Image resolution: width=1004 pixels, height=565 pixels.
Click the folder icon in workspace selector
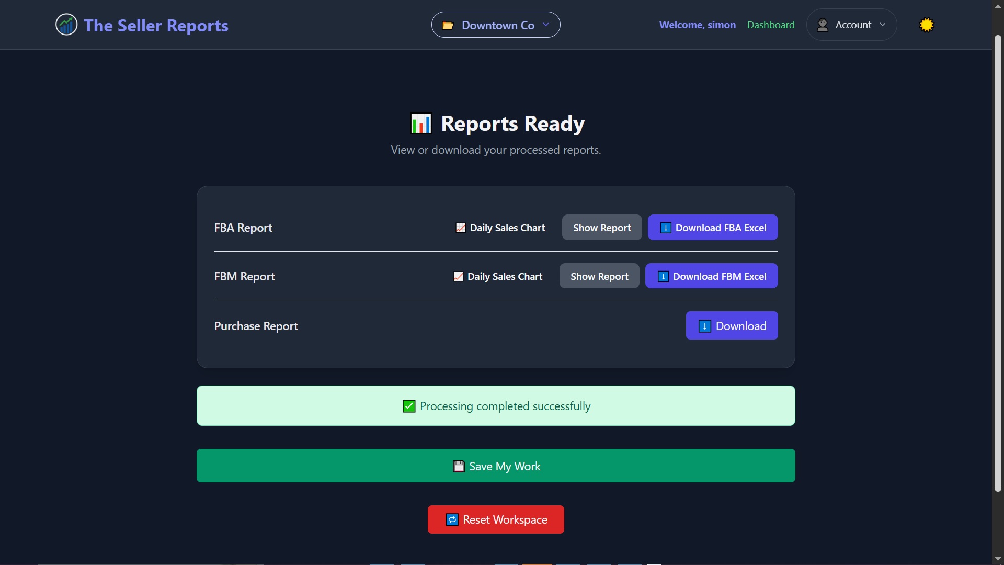point(448,25)
